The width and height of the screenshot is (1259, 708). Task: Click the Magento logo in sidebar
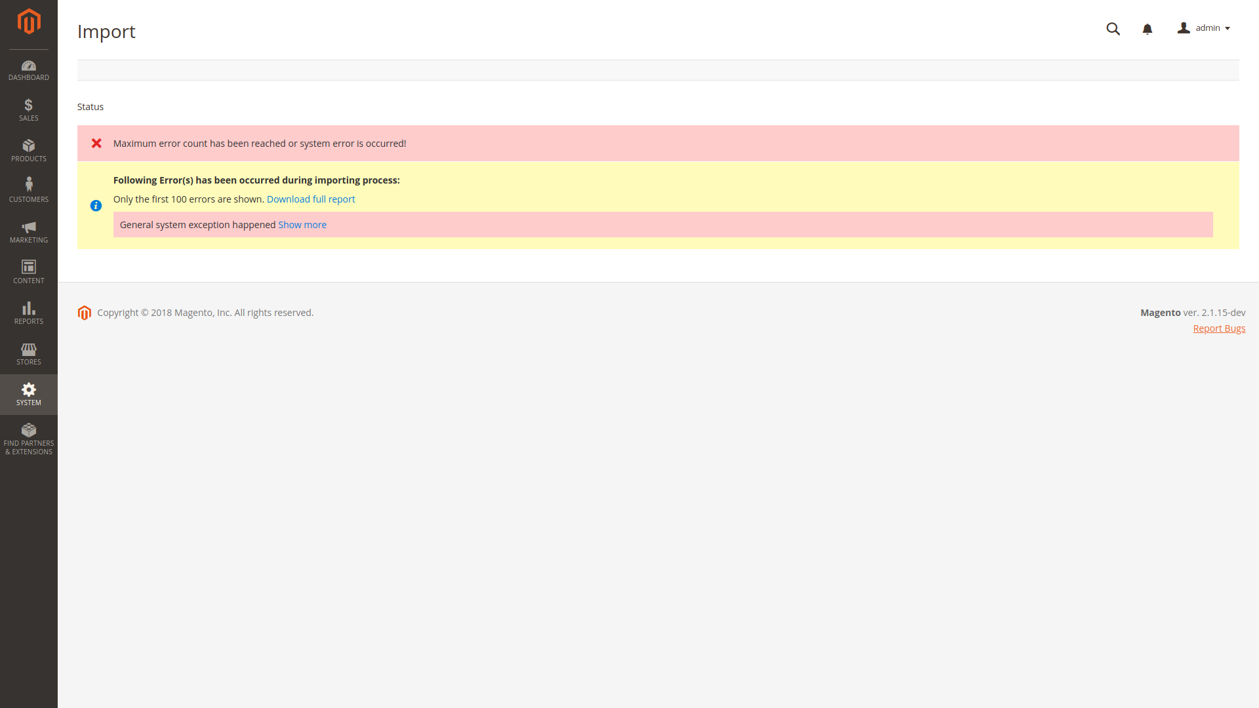tap(29, 22)
